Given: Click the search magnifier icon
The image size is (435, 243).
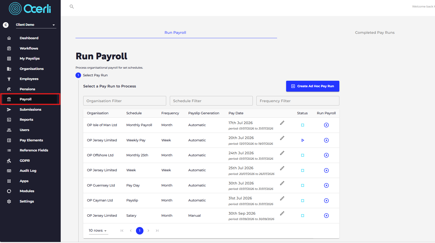Looking at the screenshot, I should click(72, 6).
